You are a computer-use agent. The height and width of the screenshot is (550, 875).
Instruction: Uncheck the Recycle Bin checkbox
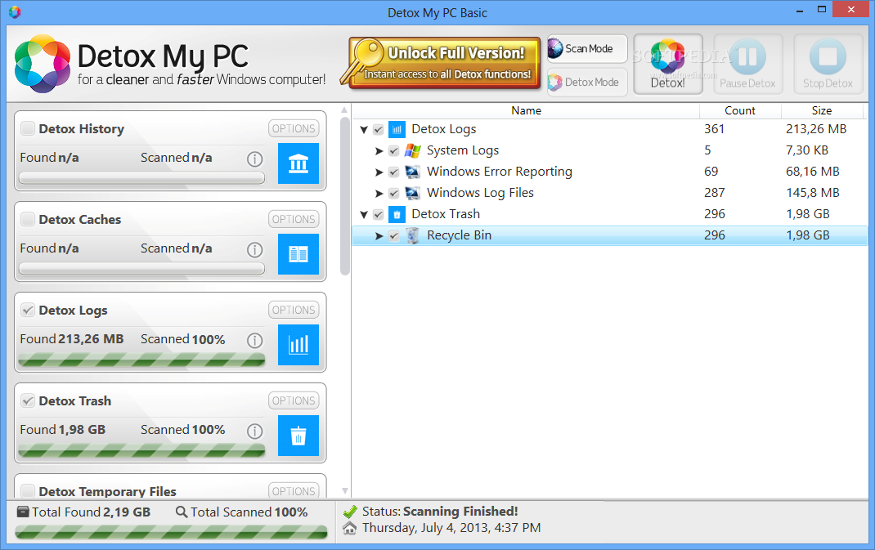pyautogui.click(x=394, y=236)
